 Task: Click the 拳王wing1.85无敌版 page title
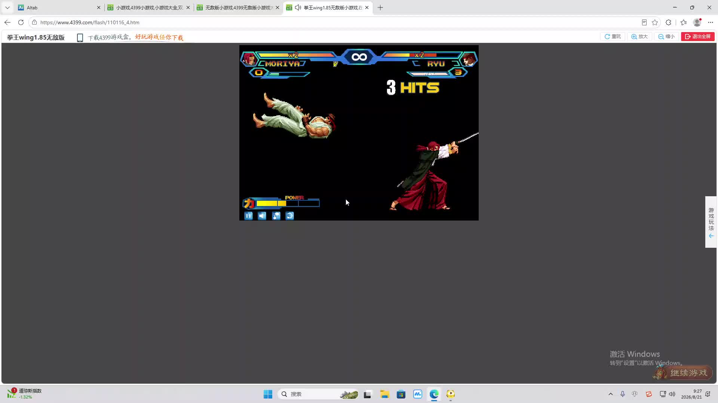(36, 37)
